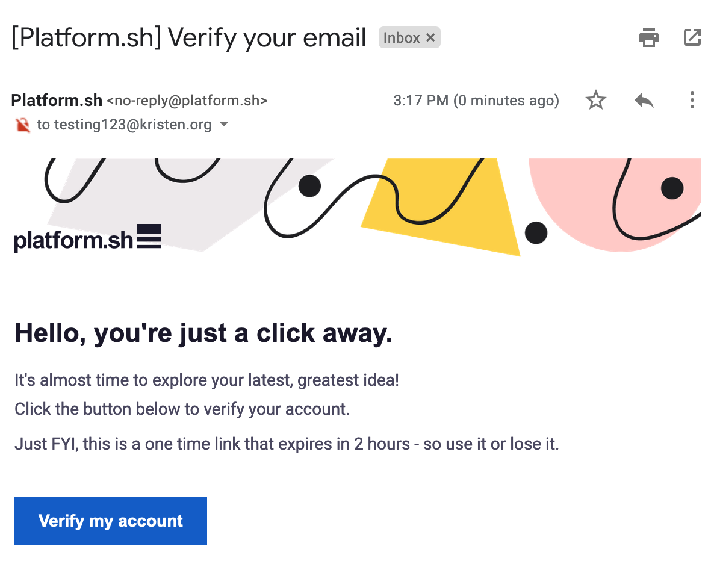The width and height of the screenshot is (714, 561).
Task: Click the heading Hello, you're just a click away
Action: pos(203,333)
